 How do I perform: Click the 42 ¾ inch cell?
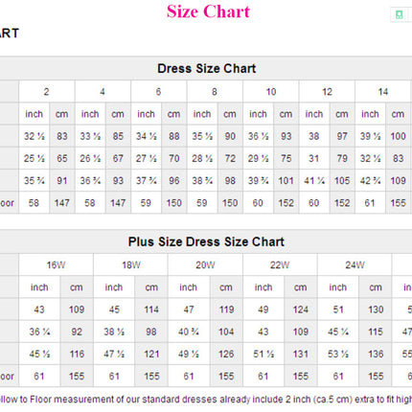(370, 181)
